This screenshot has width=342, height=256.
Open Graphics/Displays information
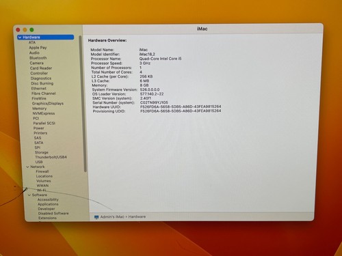click(x=48, y=103)
